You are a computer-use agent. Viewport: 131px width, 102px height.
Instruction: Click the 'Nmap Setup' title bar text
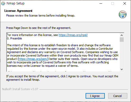point(15,3)
